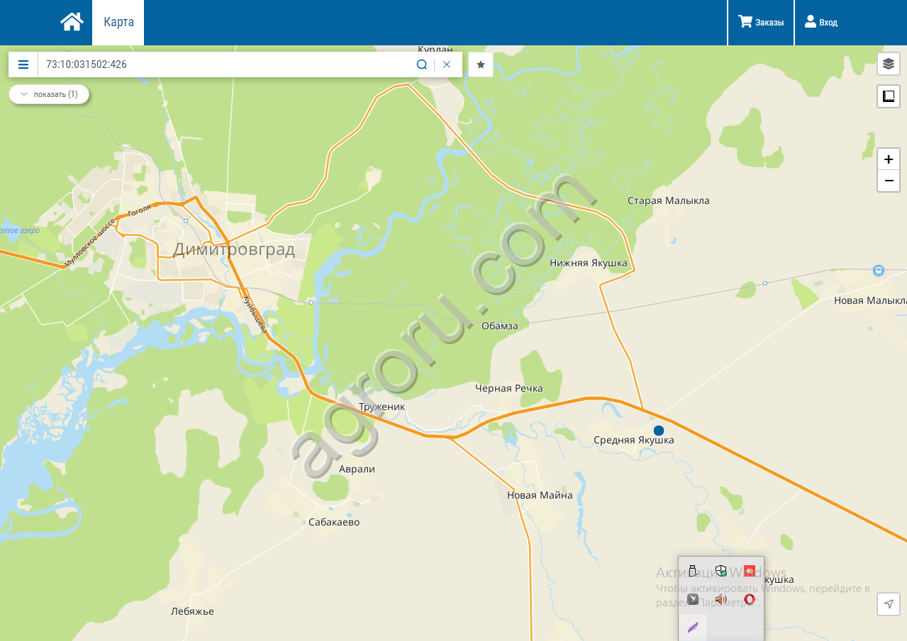Click the Нижняя Якушка label
The image size is (907, 641).
589,263
